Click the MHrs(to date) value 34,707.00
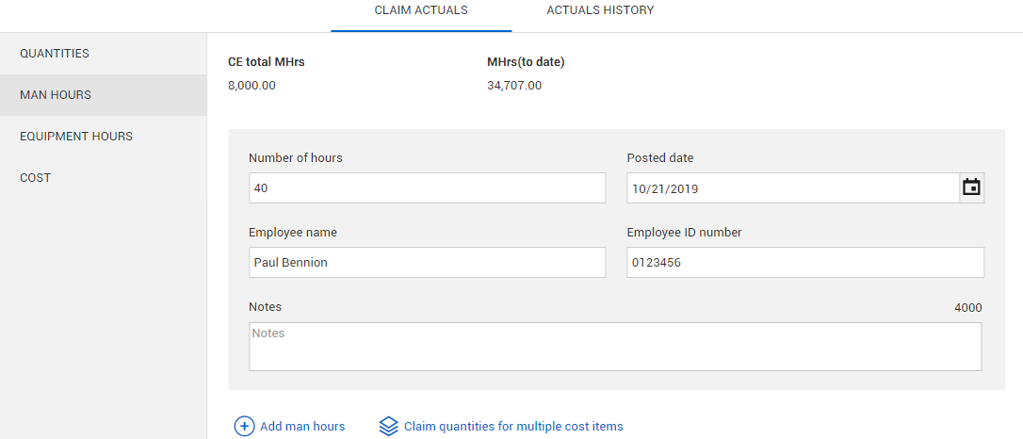The height and width of the screenshot is (439, 1023). point(514,86)
